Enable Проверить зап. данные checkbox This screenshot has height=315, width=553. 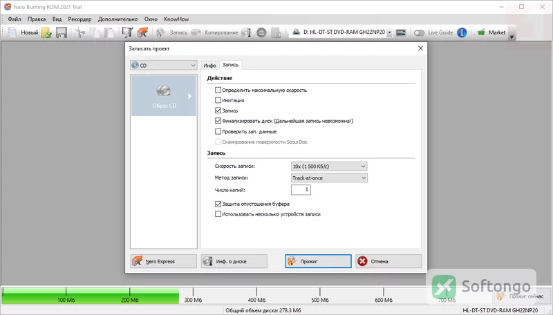218,131
